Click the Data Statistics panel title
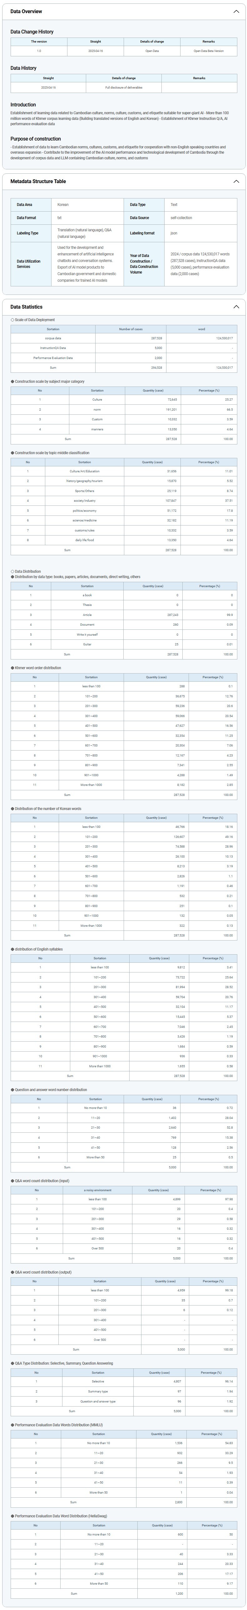 point(26,307)
